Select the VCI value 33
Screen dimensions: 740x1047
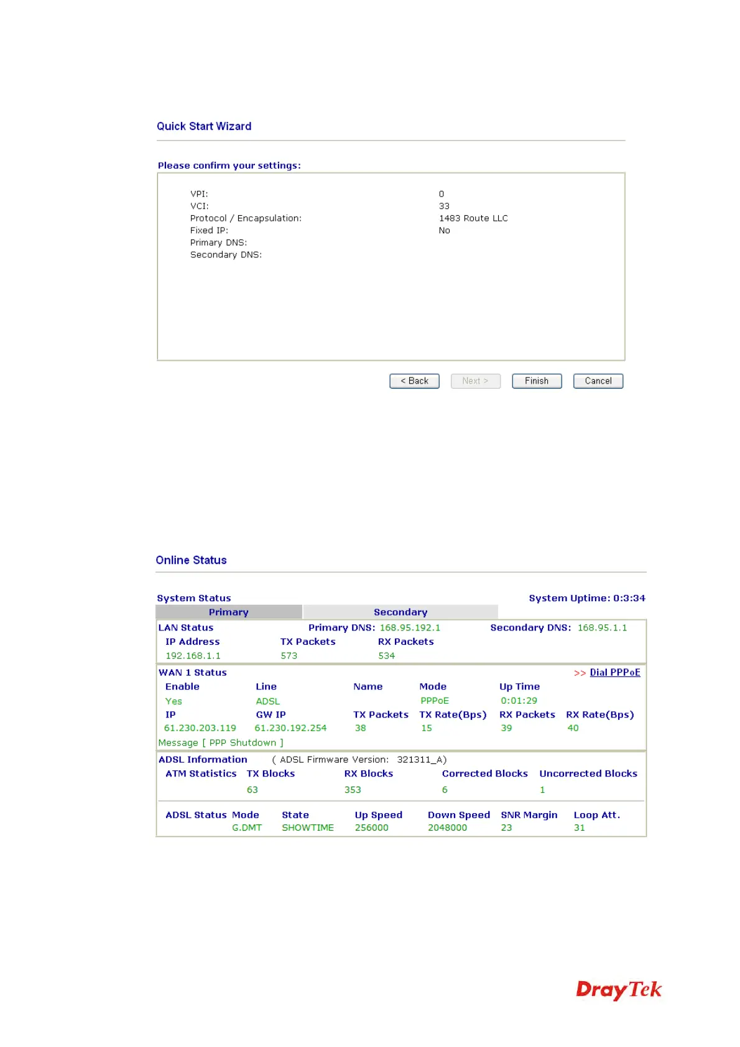[x=444, y=206]
